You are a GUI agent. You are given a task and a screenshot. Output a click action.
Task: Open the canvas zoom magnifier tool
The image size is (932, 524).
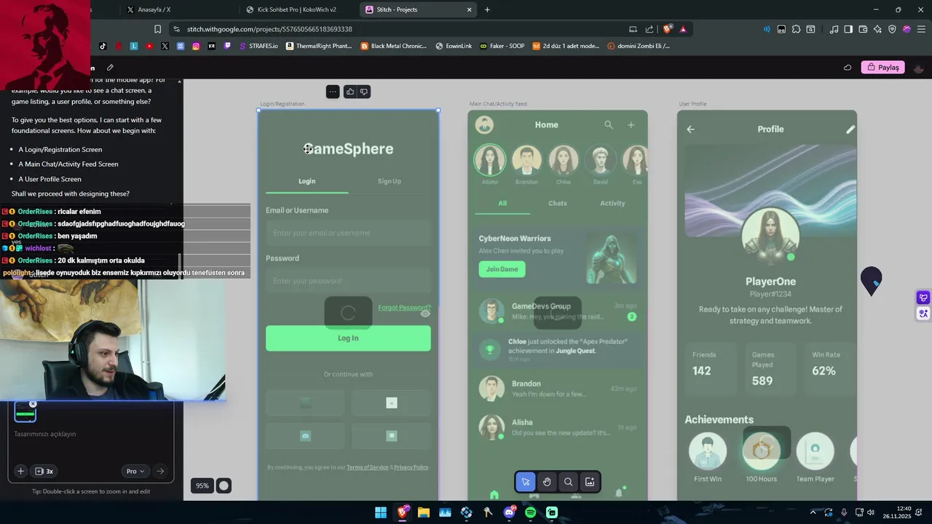(569, 482)
